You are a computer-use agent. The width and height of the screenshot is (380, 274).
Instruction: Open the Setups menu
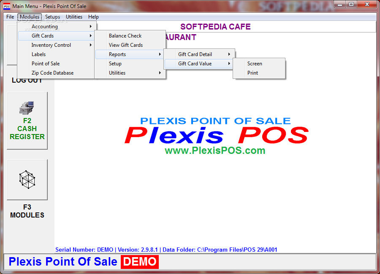[x=52, y=17]
